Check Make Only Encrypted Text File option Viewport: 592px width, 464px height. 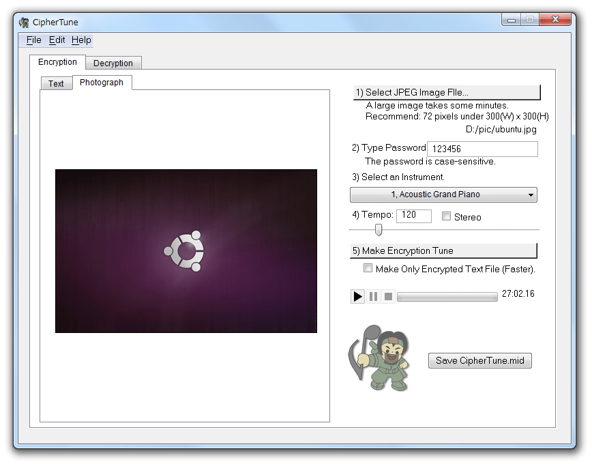point(368,268)
